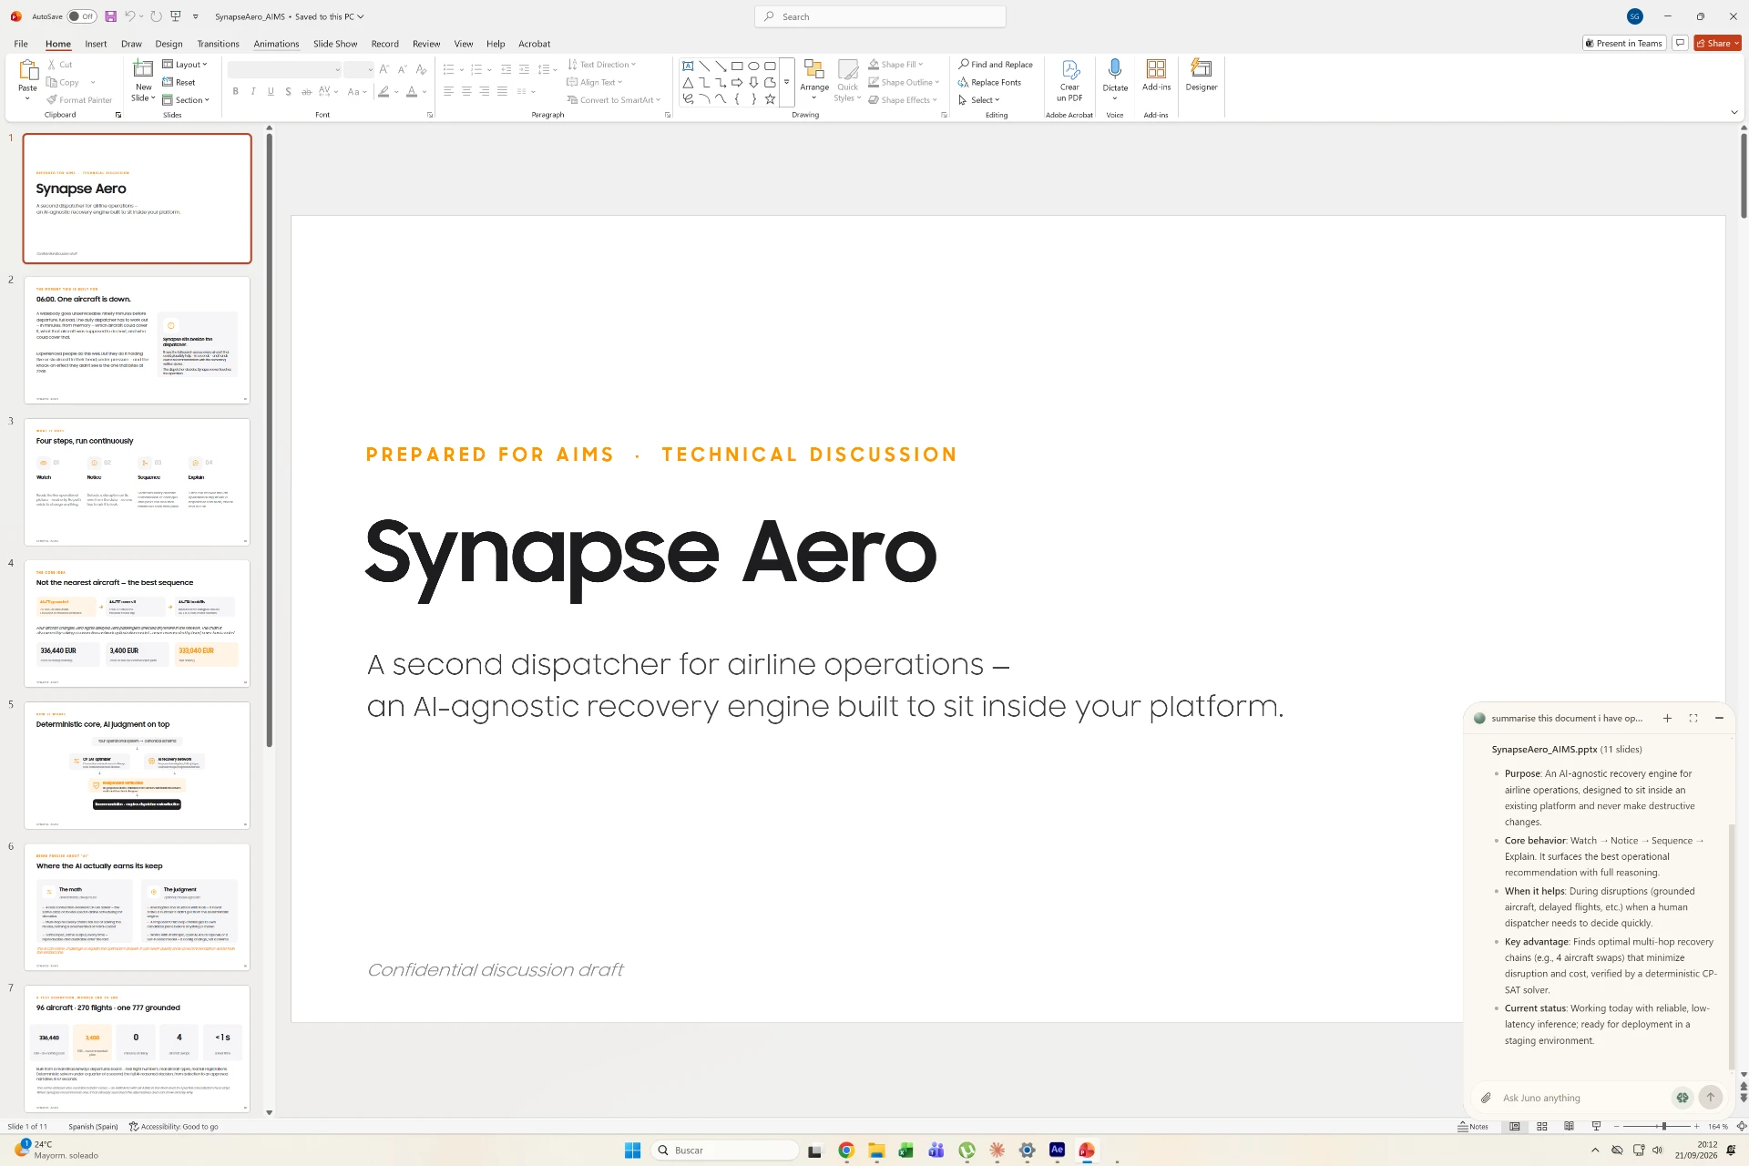Click the save floppy disk icon
1749x1166 pixels.
[110, 16]
